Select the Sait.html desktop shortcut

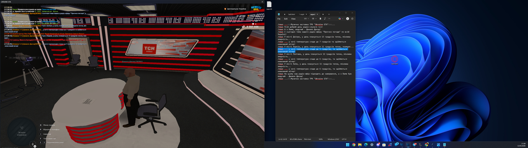point(394,60)
